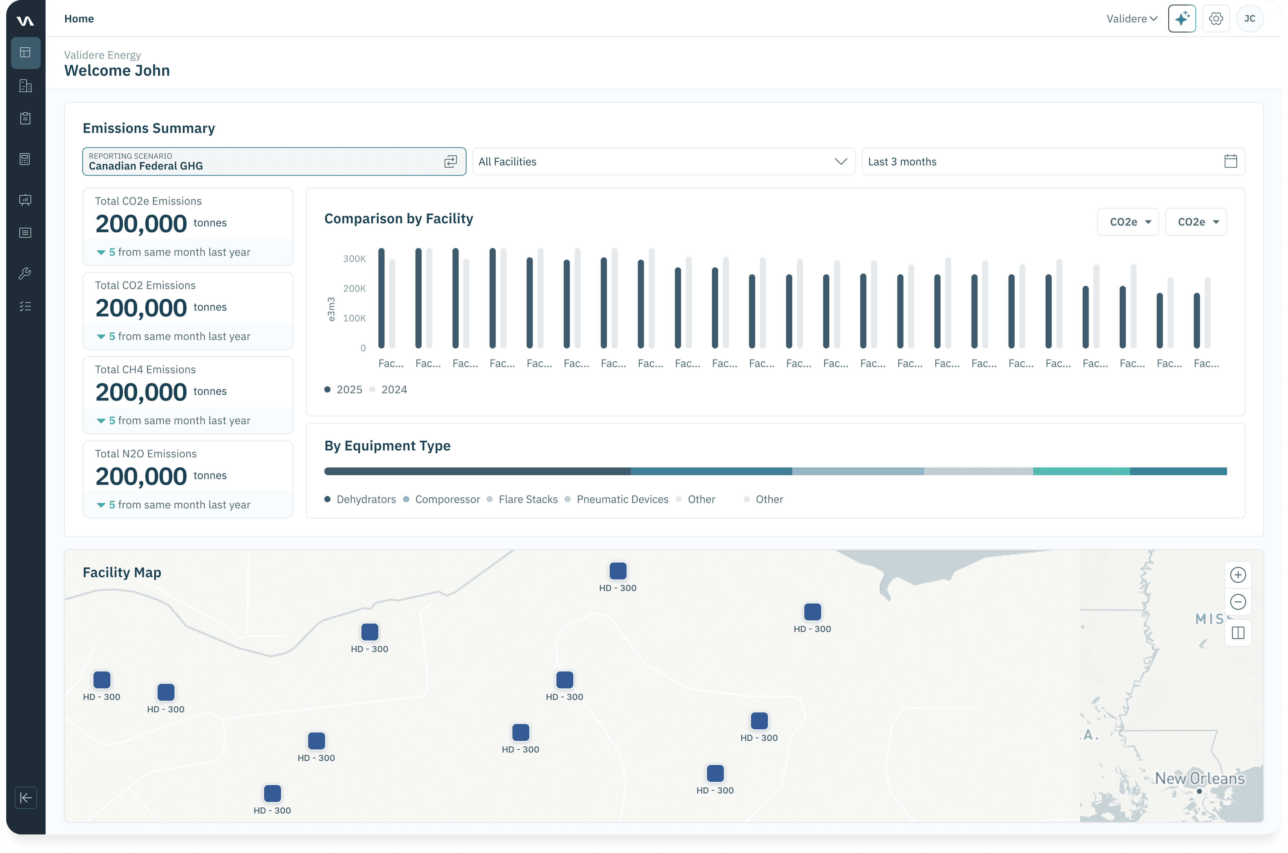This screenshot has width=1288, height=853.
Task: Collapse the sidebar with arrow icon
Action: 25,798
